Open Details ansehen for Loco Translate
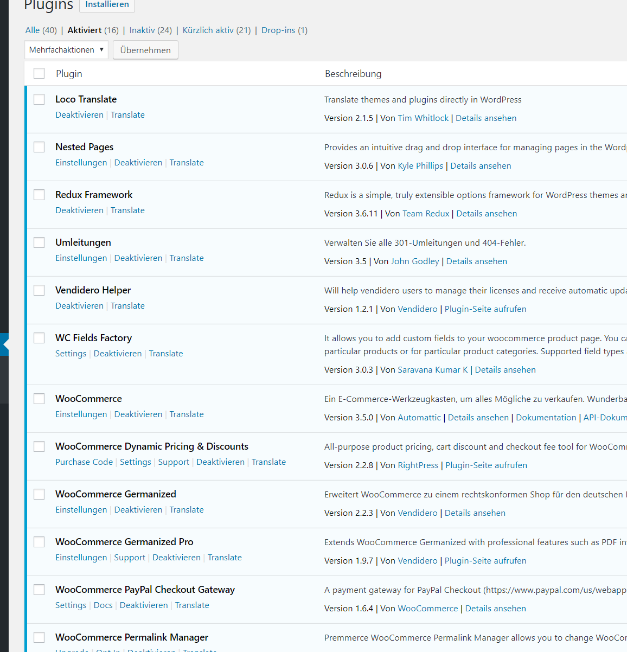This screenshot has height=652, width=627. (486, 118)
